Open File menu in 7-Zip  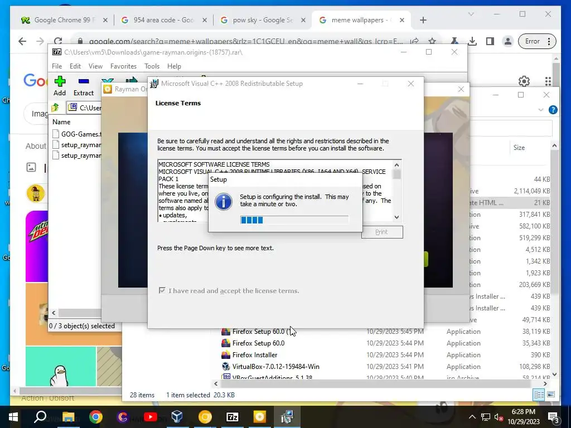(x=57, y=66)
